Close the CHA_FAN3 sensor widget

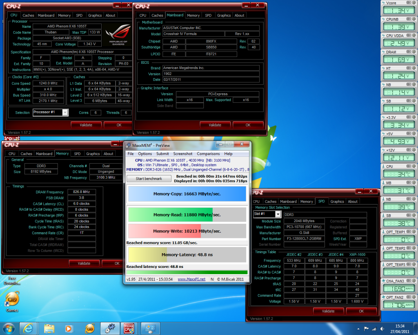tap(414, 281)
